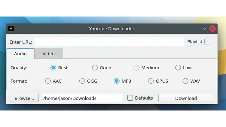Tick the Defaults checkbox

pyautogui.click(x=130, y=98)
